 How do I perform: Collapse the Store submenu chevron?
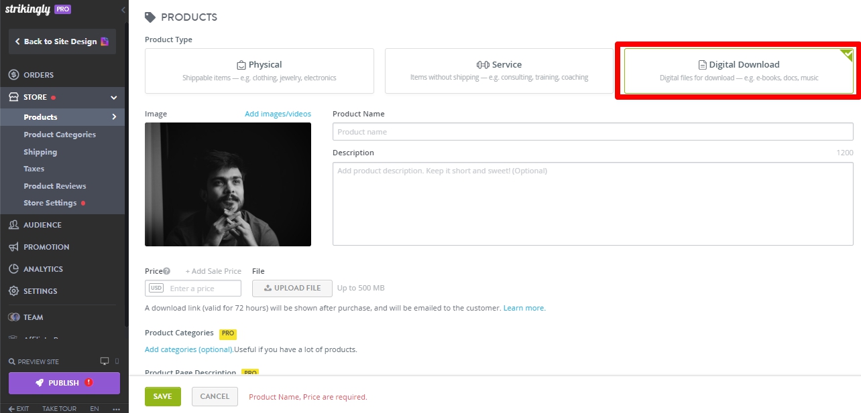[x=114, y=97]
